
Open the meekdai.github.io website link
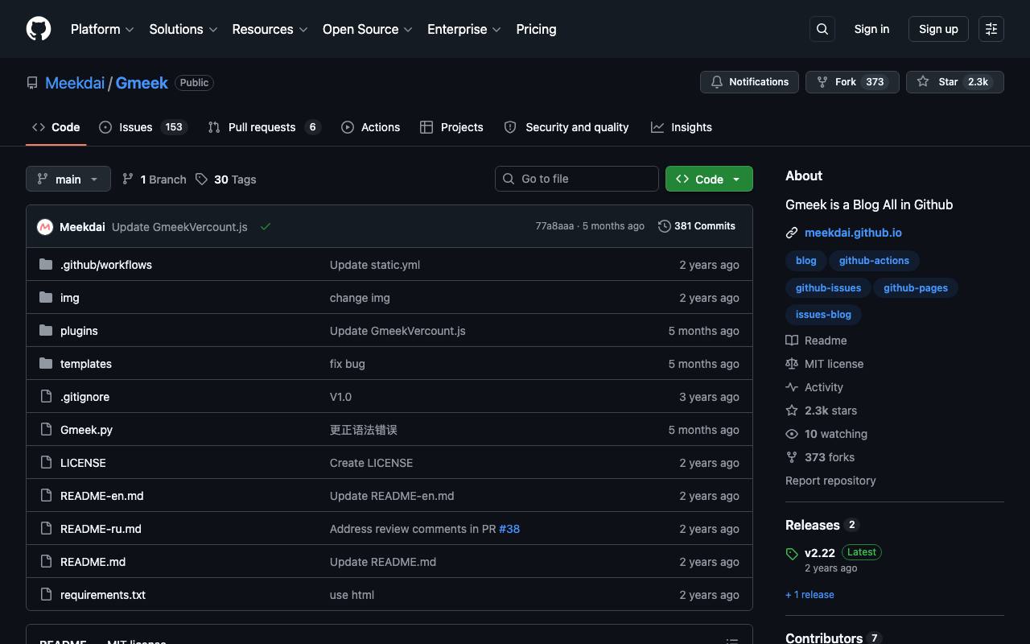pos(853,233)
